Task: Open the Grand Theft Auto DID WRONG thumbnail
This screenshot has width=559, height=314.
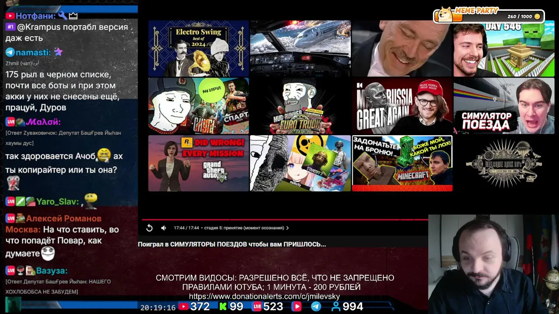Action: coord(198,163)
